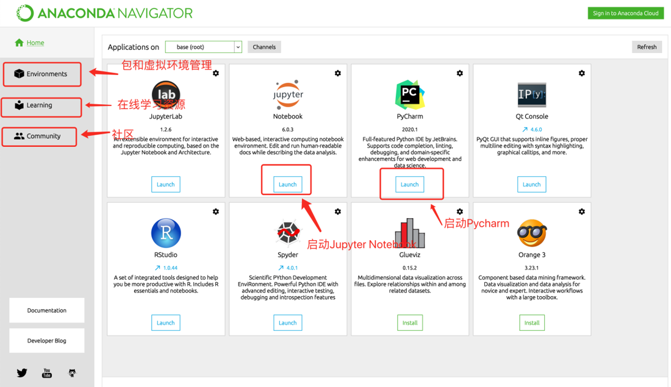Click the Spyder title label
Image resolution: width=671 pixels, height=387 pixels.
(287, 255)
